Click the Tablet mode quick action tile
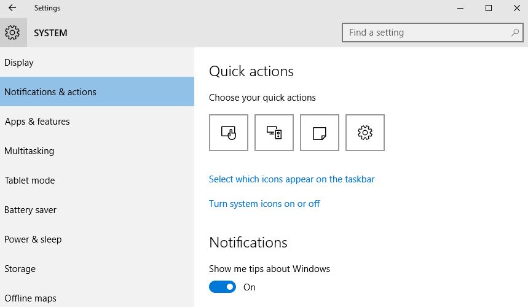The width and height of the screenshot is (528, 307). pos(229,133)
